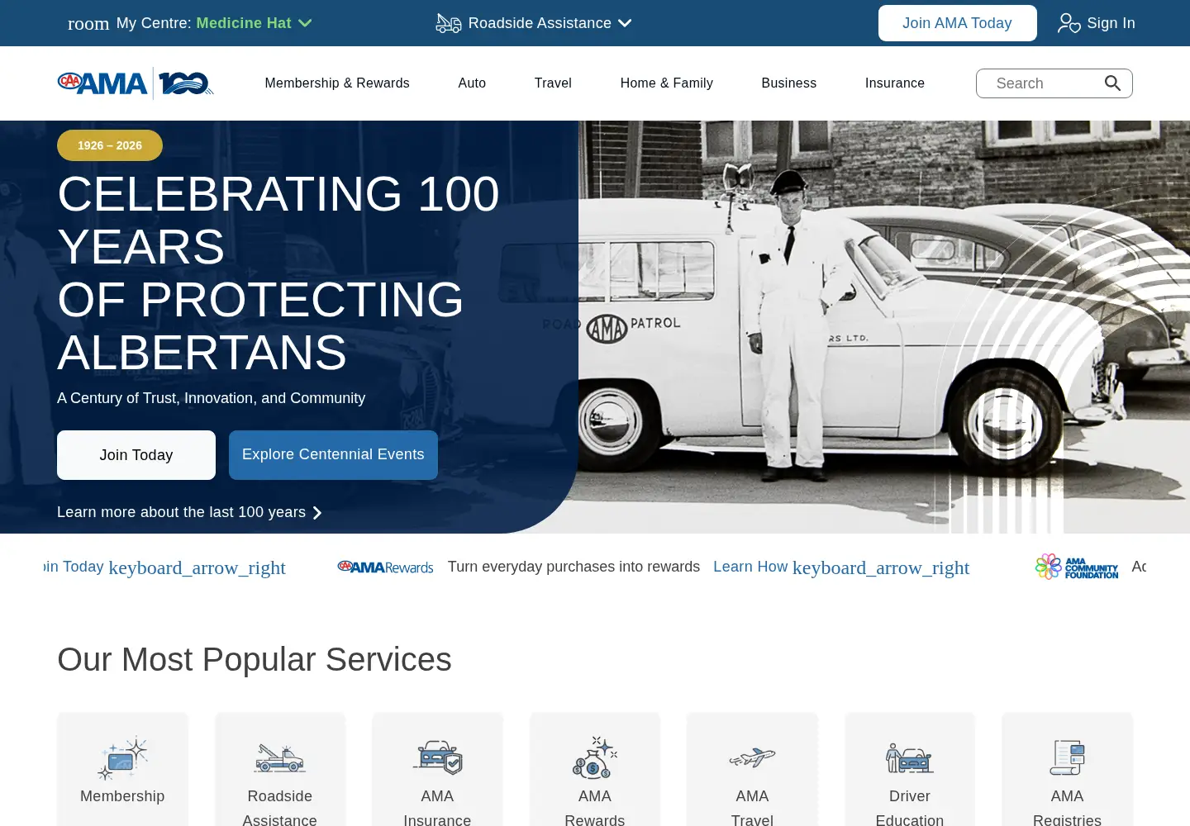
Task: Click the Explore Centennial Events button
Action: [333, 455]
